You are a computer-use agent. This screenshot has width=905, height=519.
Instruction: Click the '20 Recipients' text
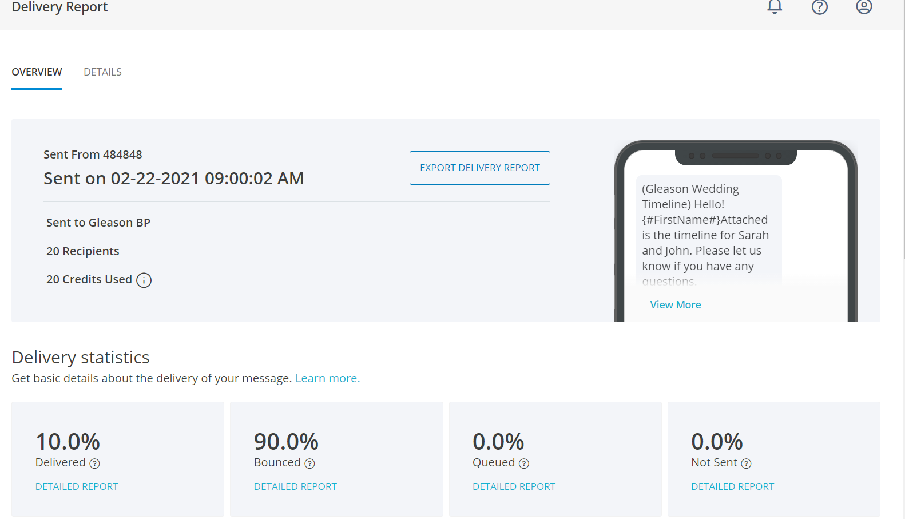(x=83, y=251)
